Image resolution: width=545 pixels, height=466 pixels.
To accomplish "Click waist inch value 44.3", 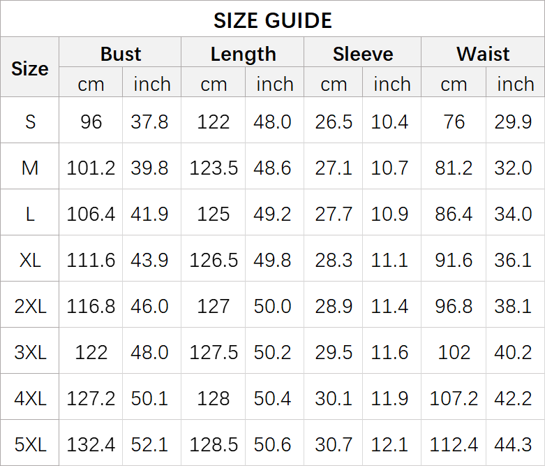I will click(x=514, y=444).
